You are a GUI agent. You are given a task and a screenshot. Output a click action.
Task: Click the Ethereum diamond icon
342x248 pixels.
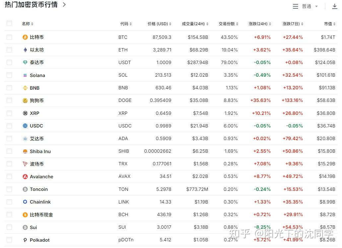[x=25, y=50]
